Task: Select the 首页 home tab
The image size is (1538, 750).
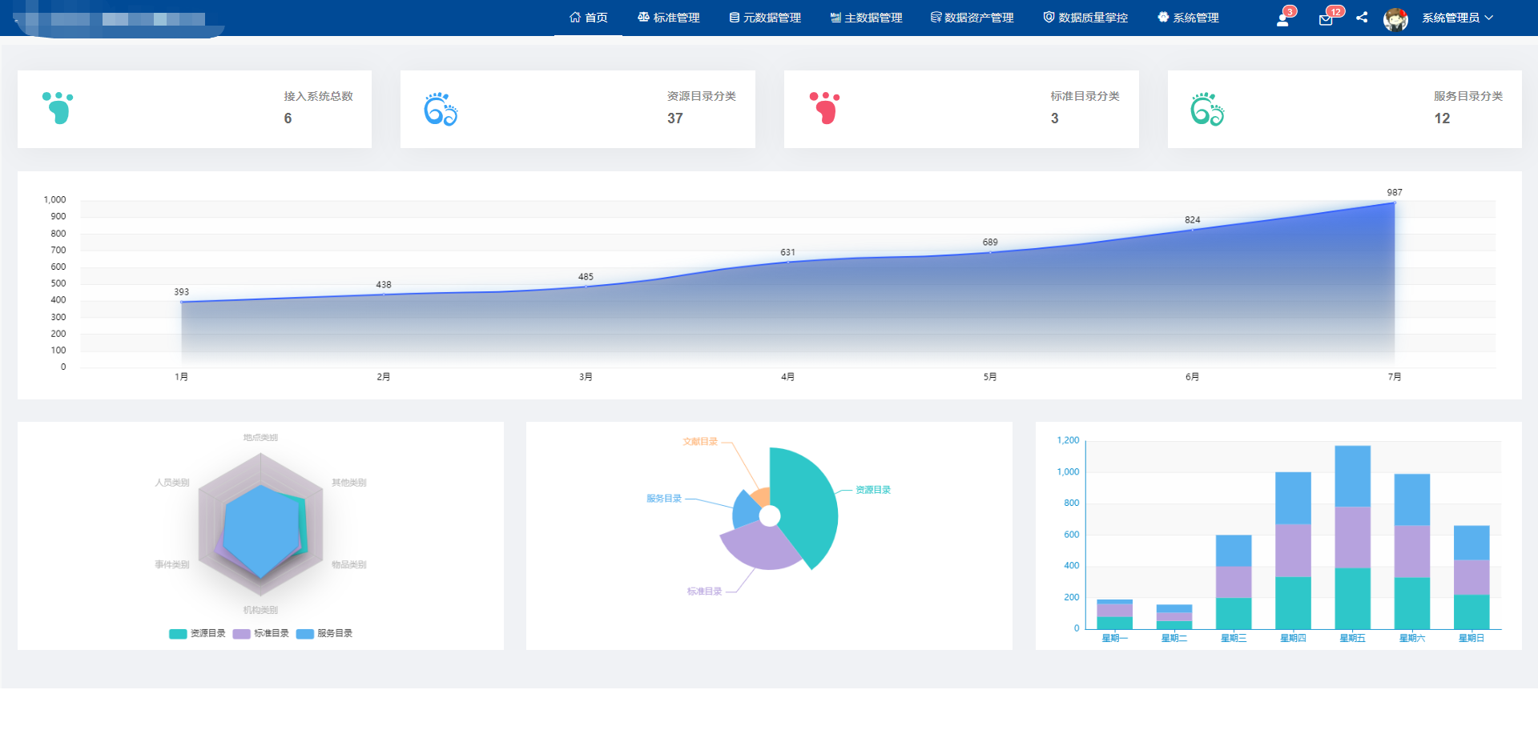Action: click(588, 18)
